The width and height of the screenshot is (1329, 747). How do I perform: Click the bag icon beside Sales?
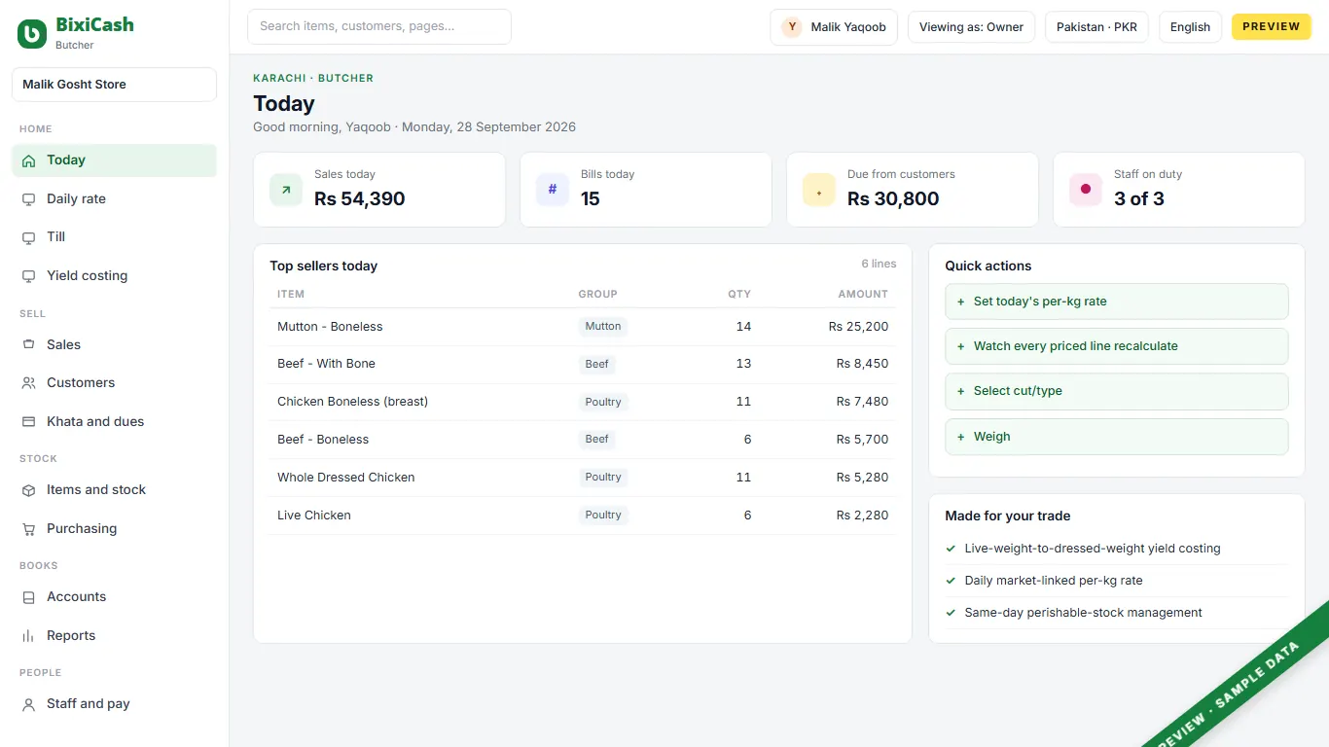[28, 345]
